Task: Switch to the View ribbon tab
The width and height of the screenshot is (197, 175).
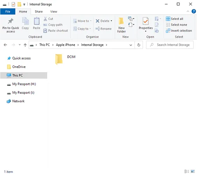Action: 54,12
